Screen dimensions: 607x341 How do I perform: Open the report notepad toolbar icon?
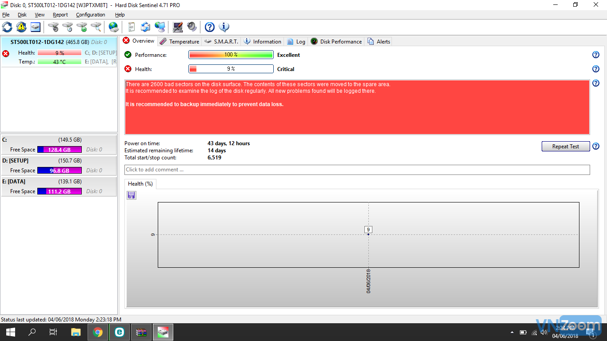(x=131, y=27)
